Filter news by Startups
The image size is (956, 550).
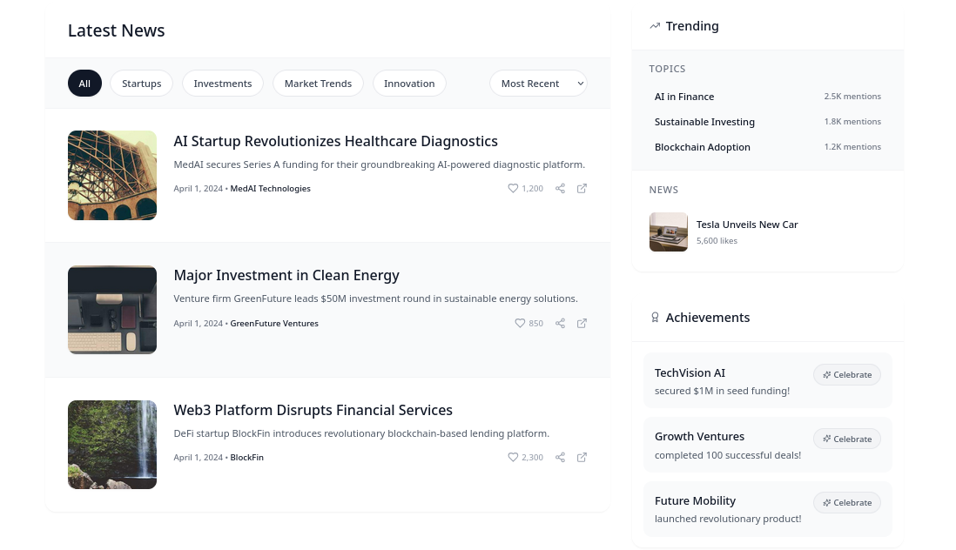141,84
